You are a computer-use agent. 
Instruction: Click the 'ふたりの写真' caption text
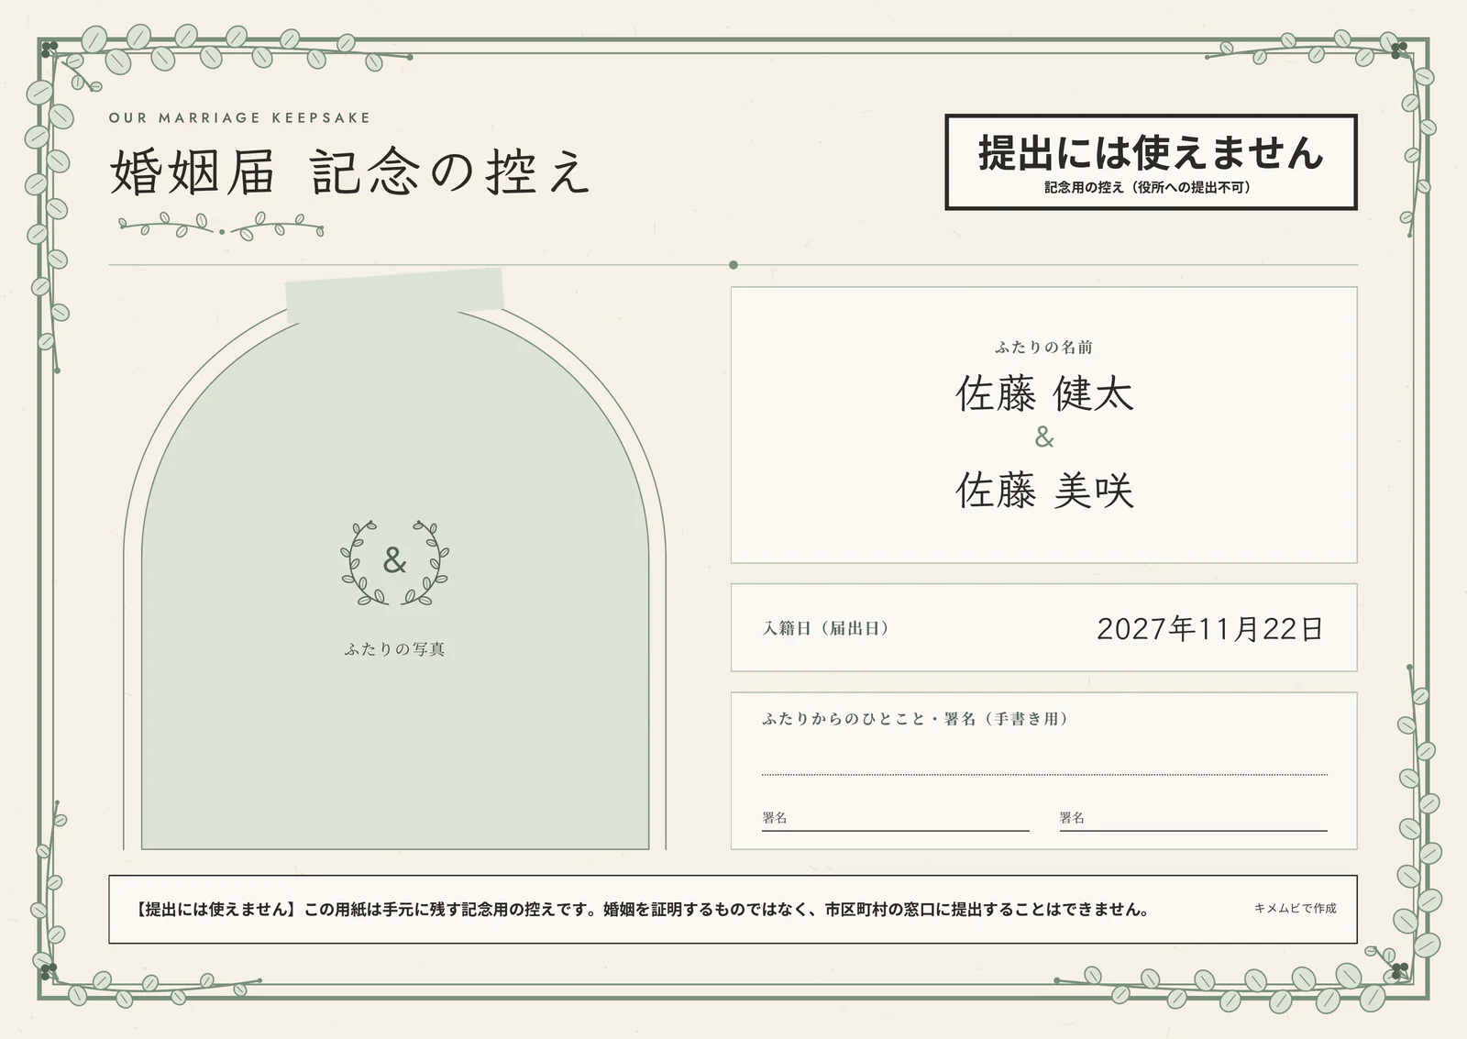coord(394,649)
